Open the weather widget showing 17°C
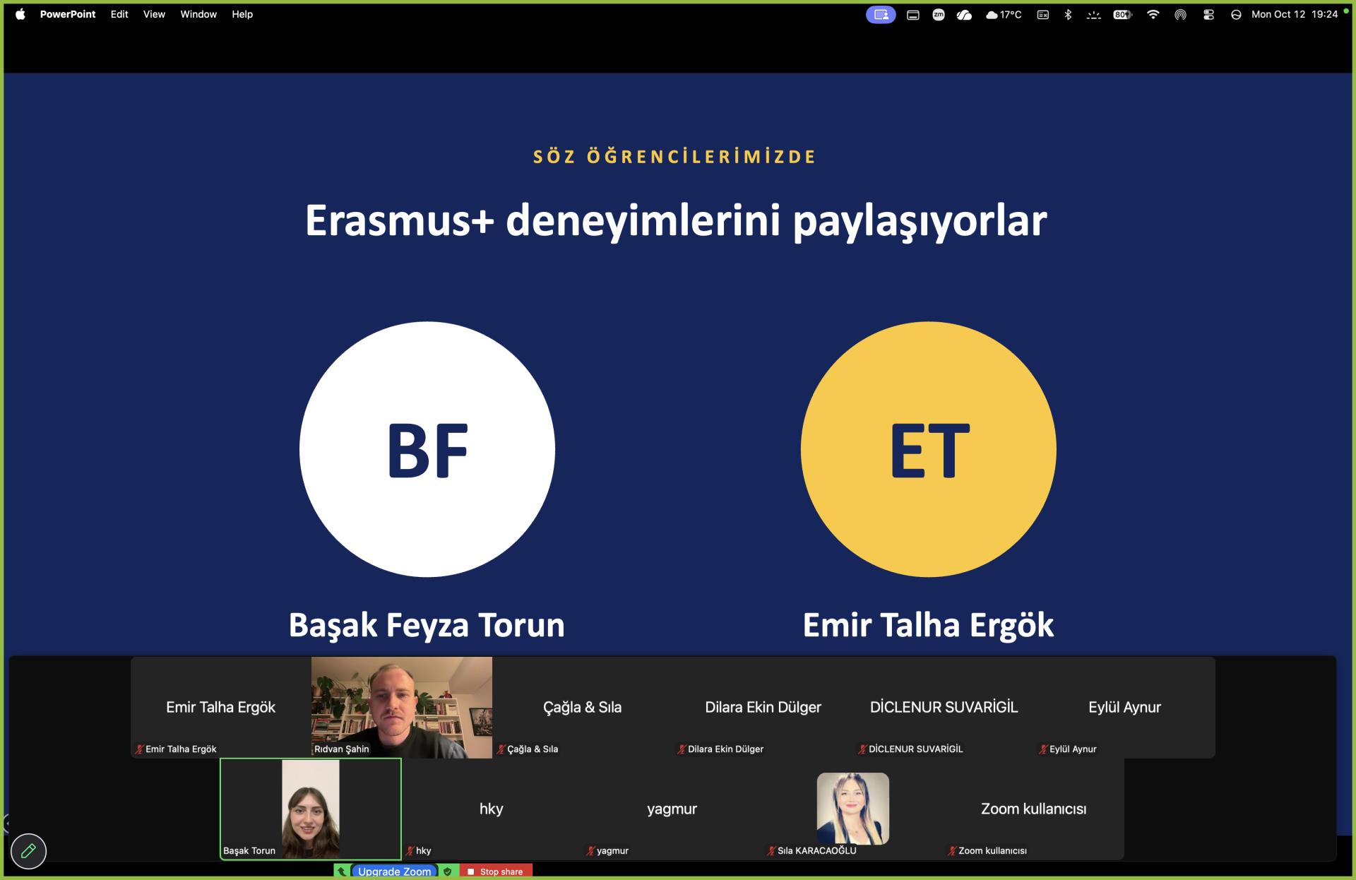The image size is (1356, 880). (x=1004, y=14)
